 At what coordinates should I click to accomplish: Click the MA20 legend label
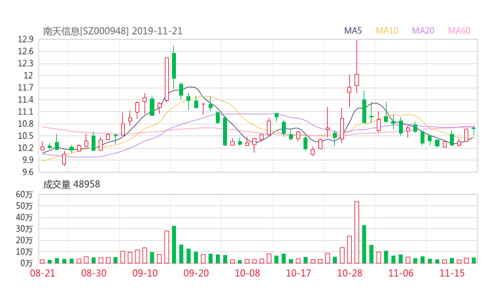click(423, 31)
